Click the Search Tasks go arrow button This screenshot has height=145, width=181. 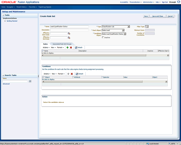30,81
